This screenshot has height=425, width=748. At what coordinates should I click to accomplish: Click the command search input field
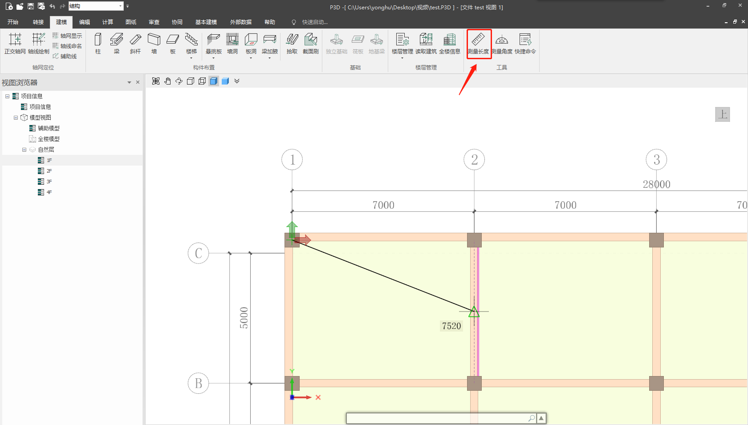click(x=436, y=418)
